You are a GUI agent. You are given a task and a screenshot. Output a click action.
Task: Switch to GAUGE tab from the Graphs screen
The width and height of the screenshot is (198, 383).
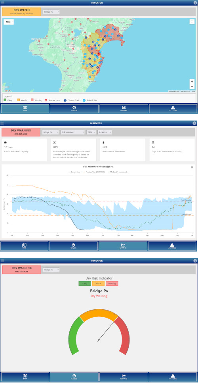pyautogui.click(x=73, y=246)
